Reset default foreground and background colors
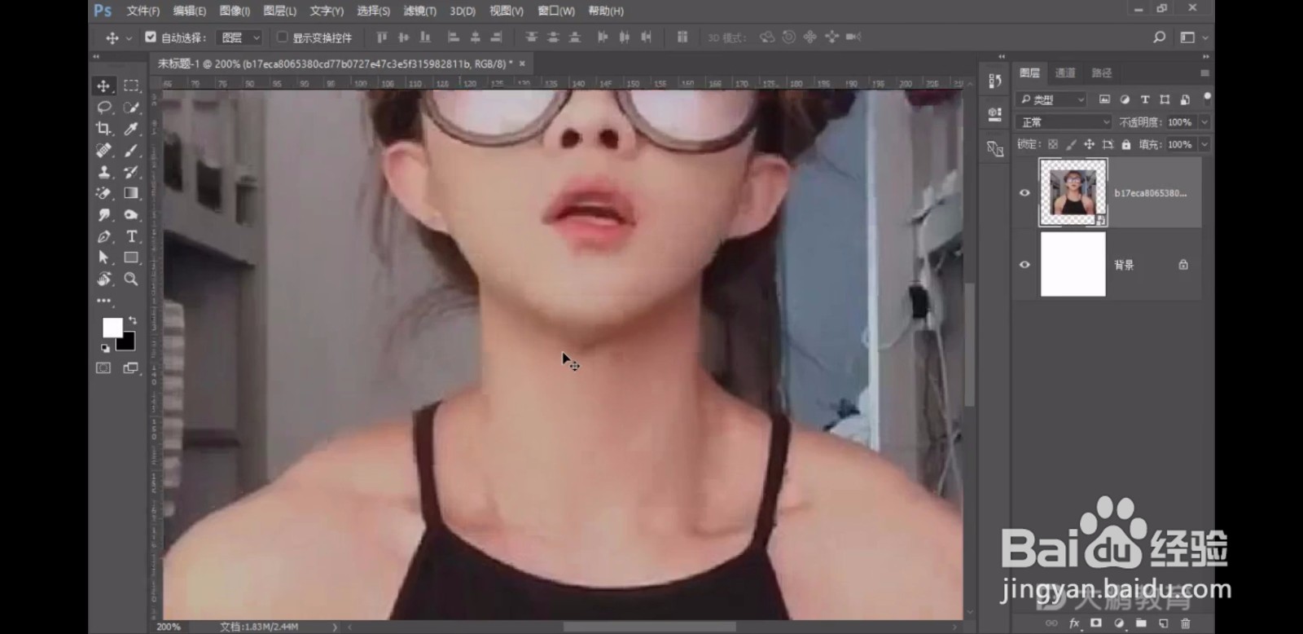Viewport: 1303px width, 634px height. pos(105,348)
